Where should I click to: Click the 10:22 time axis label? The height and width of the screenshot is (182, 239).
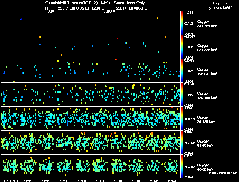pos(64,181)
